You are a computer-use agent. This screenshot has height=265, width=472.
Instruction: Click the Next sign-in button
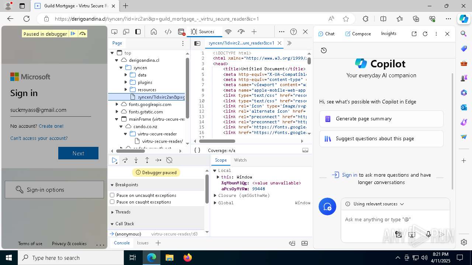pyautogui.click(x=78, y=153)
